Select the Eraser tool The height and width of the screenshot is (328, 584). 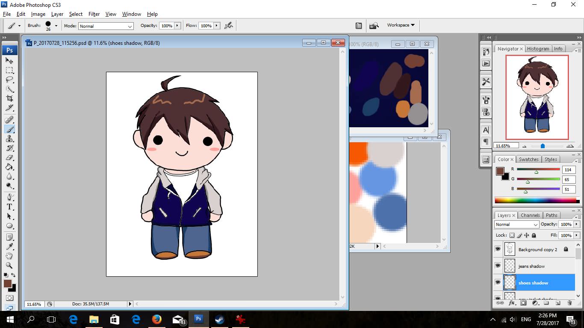tap(9, 157)
